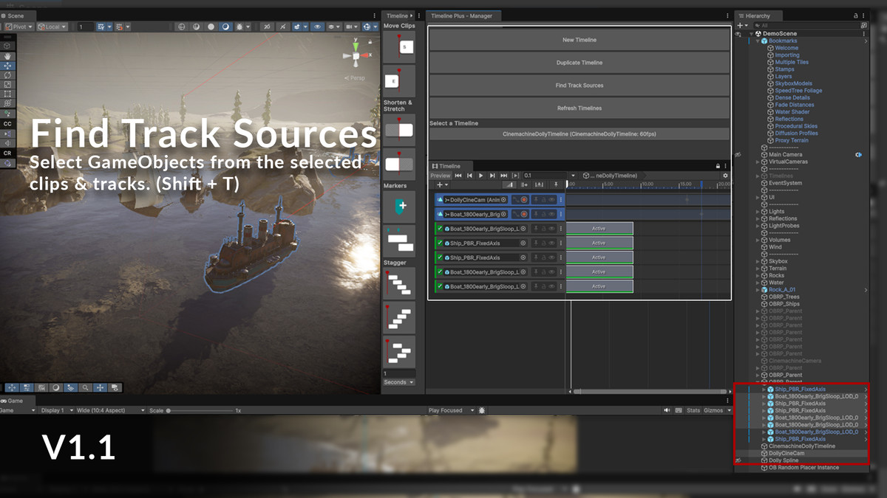Toggle the Timeline Preview button
This screenshot has height=498, width=887.
pos(440,176)
